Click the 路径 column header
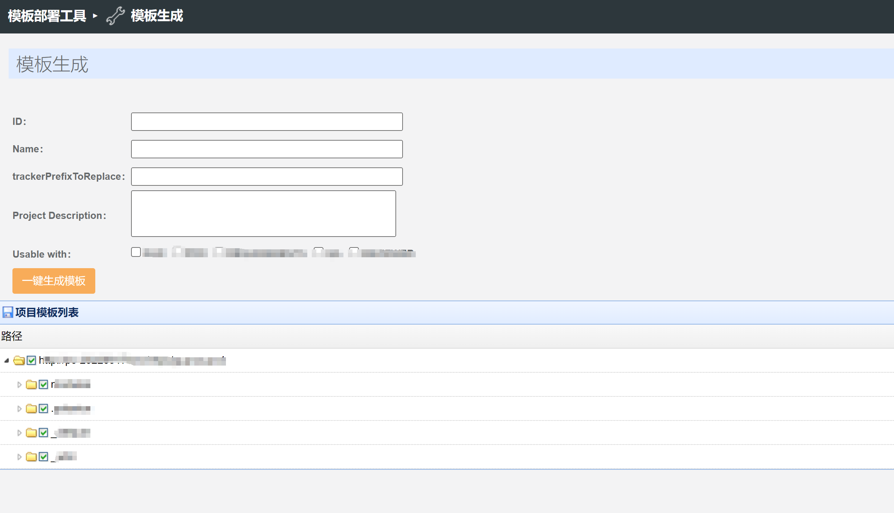This screenshot has height=513, width=894. point(12,336)
